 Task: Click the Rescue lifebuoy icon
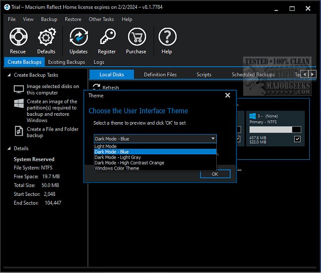pos(18,37)
